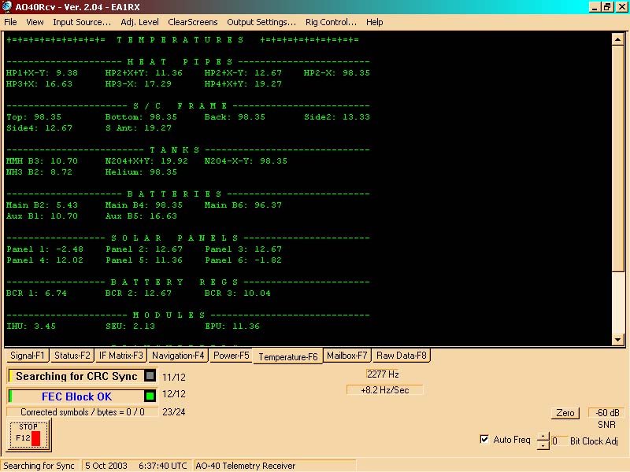630x472 pixels.
Task: Click the STOP F12 button
Action: click(x=28, y=435)
